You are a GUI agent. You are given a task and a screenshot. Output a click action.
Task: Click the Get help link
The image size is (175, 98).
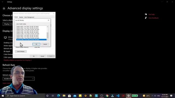[x=151, y=14]
